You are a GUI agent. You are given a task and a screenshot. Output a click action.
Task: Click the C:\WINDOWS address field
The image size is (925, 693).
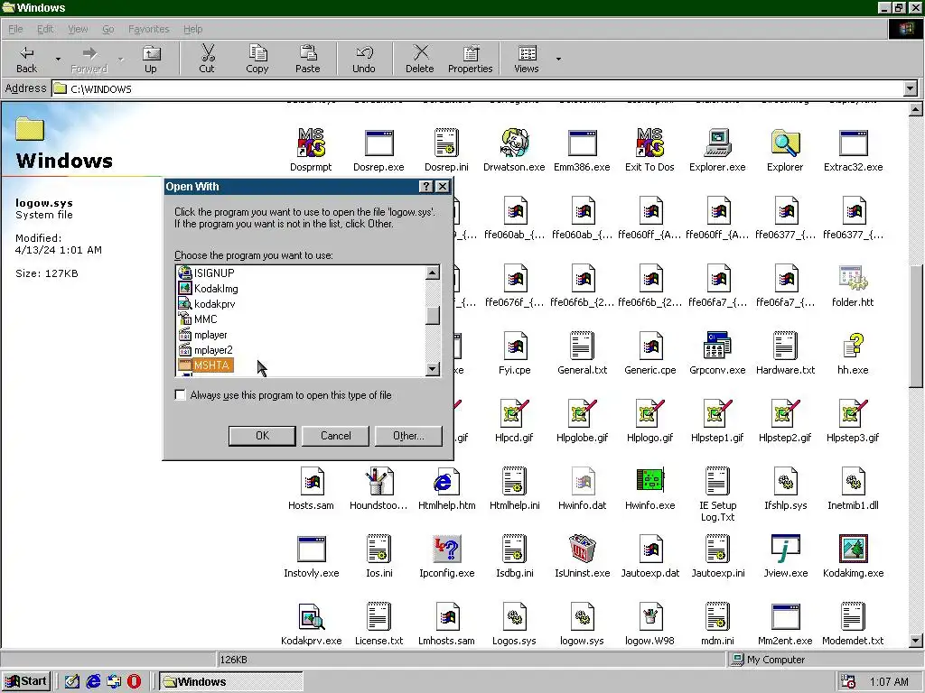click(x=477, y=89)
